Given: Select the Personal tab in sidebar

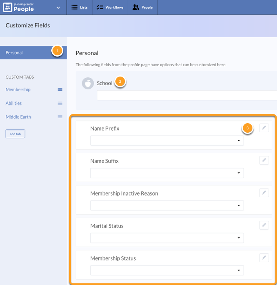Looking at the screenshot, I should click(x=33, y=52).
